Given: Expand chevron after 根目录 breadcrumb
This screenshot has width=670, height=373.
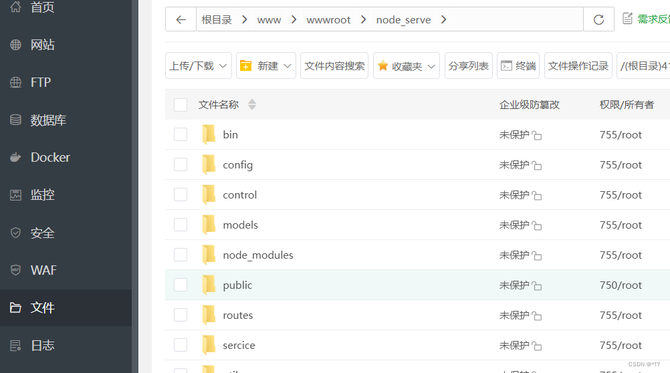Looking at the screenshot, I should 245,19.
